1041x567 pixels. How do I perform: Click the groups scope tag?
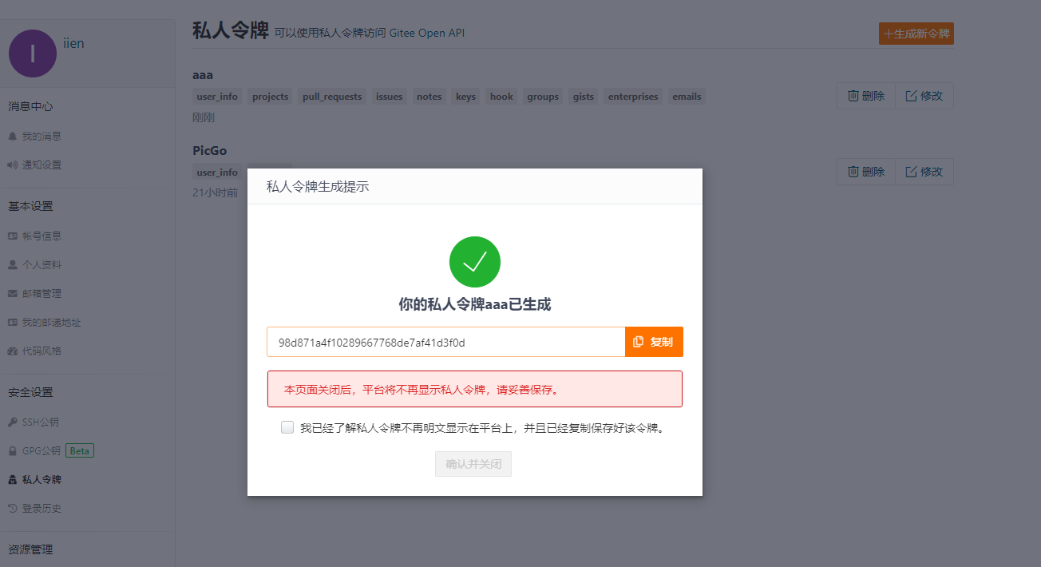543,97
